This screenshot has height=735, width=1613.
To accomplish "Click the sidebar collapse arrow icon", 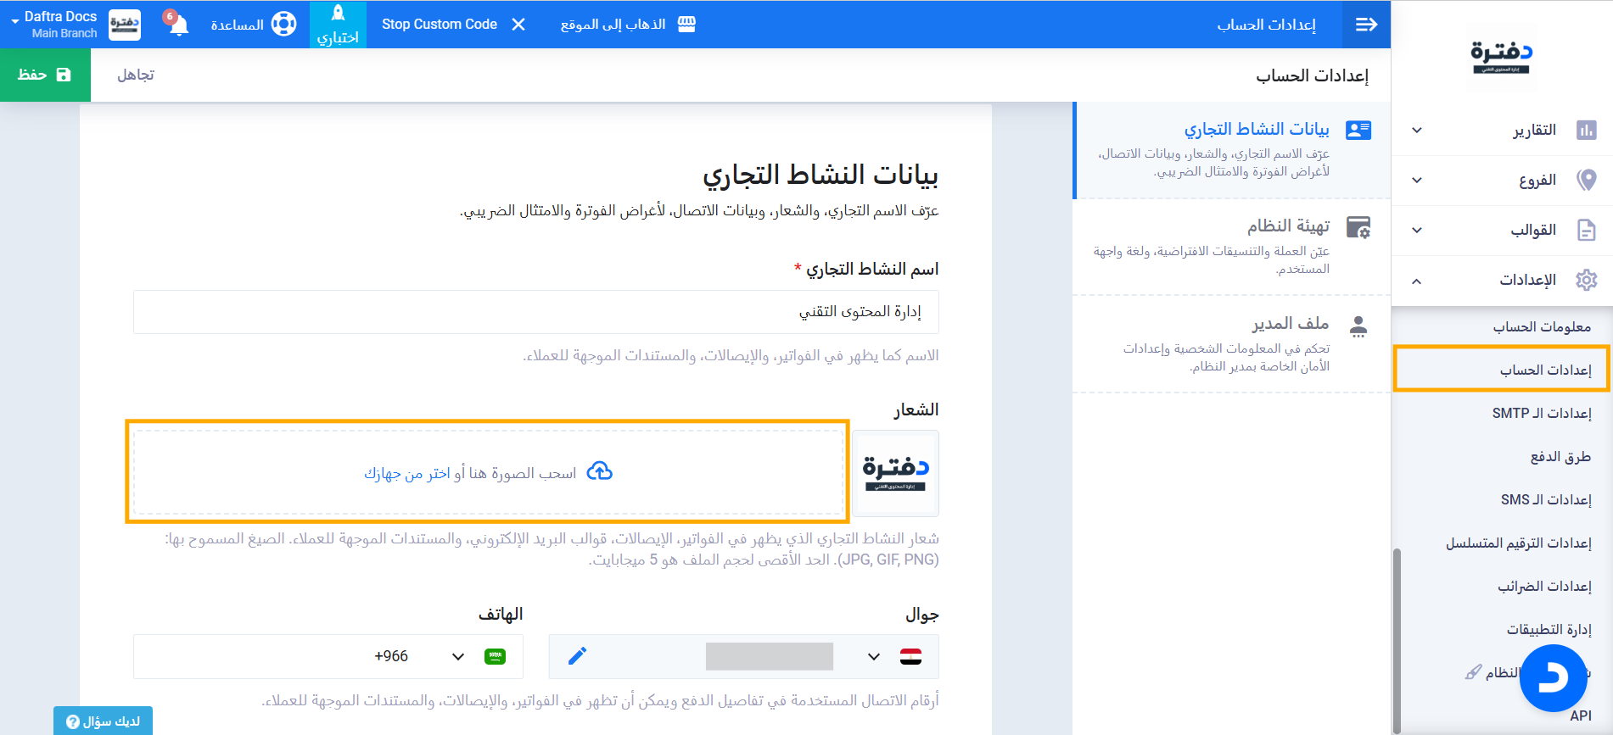I will (1366, 25).
